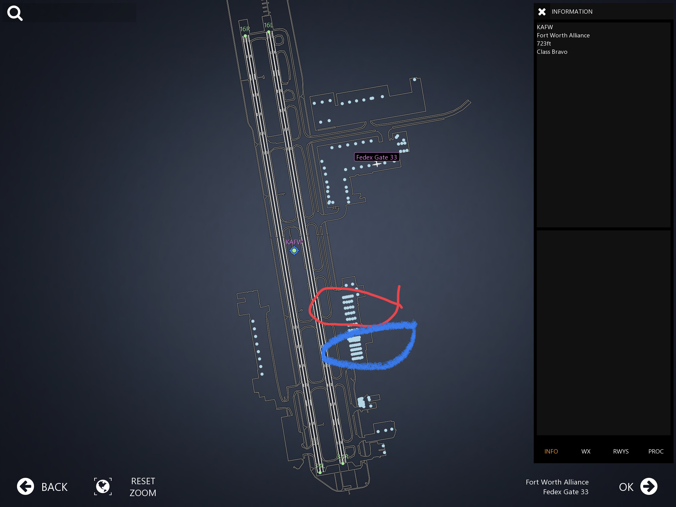
Task: Click the search input field
Action: (x=79, y=13)
